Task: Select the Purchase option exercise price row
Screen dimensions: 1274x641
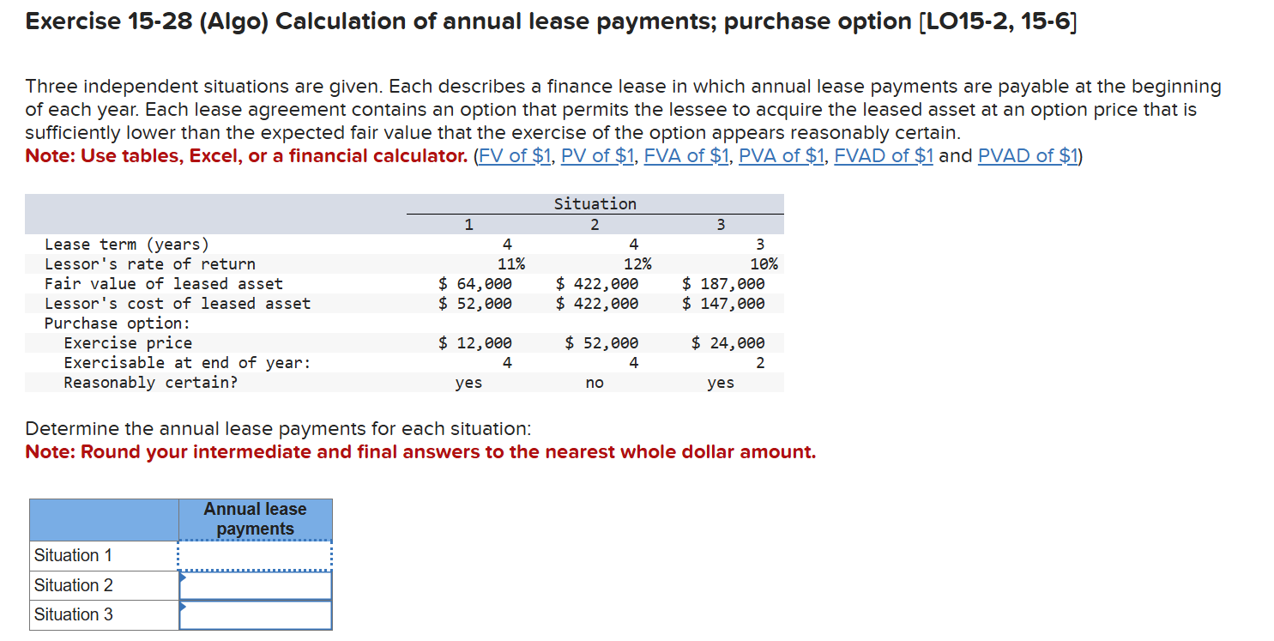Action: coord(257,342)
